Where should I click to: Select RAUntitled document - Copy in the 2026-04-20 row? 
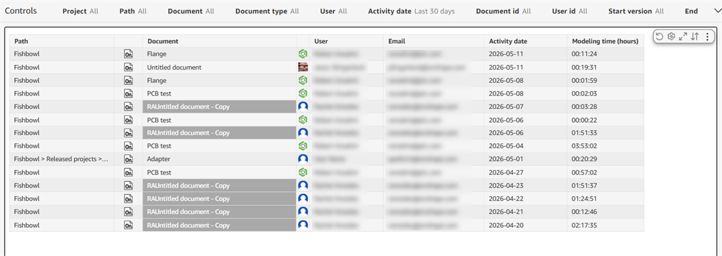tap(219, 225)
